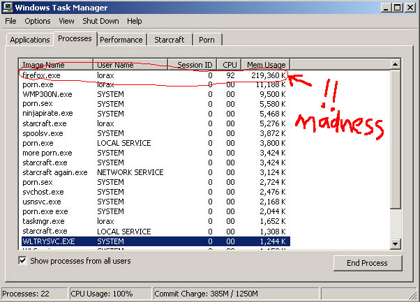
Task: Click the 1,652 K memory value
Action: click(273, 221)
